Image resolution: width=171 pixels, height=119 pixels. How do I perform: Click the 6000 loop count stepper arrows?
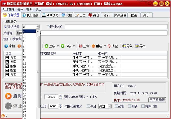(61, 106)
